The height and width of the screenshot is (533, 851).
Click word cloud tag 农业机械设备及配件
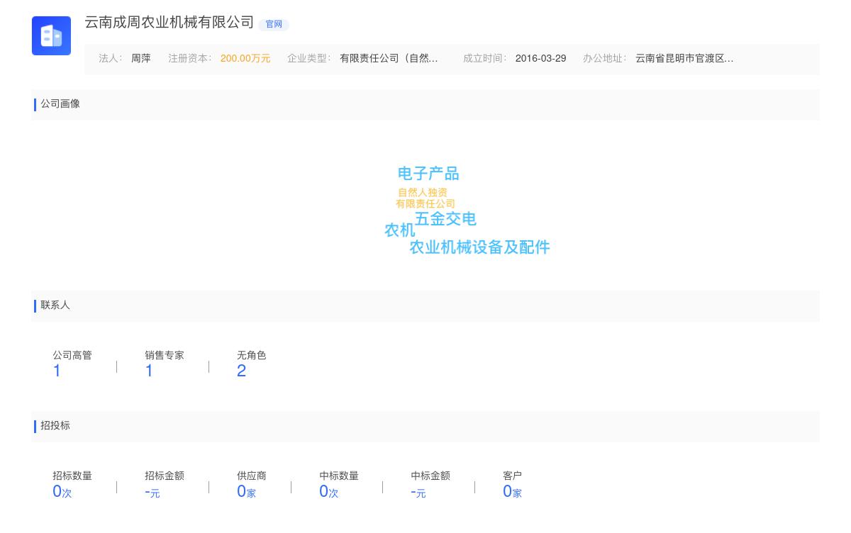[479, 247]
